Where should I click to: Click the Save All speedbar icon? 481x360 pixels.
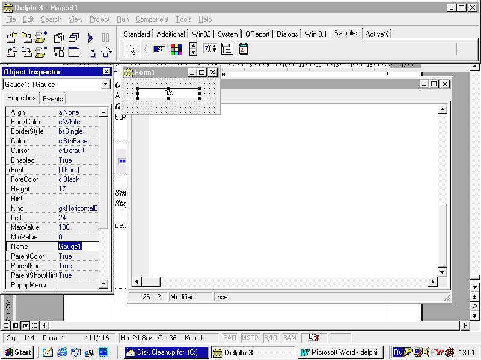pos(26,37)
